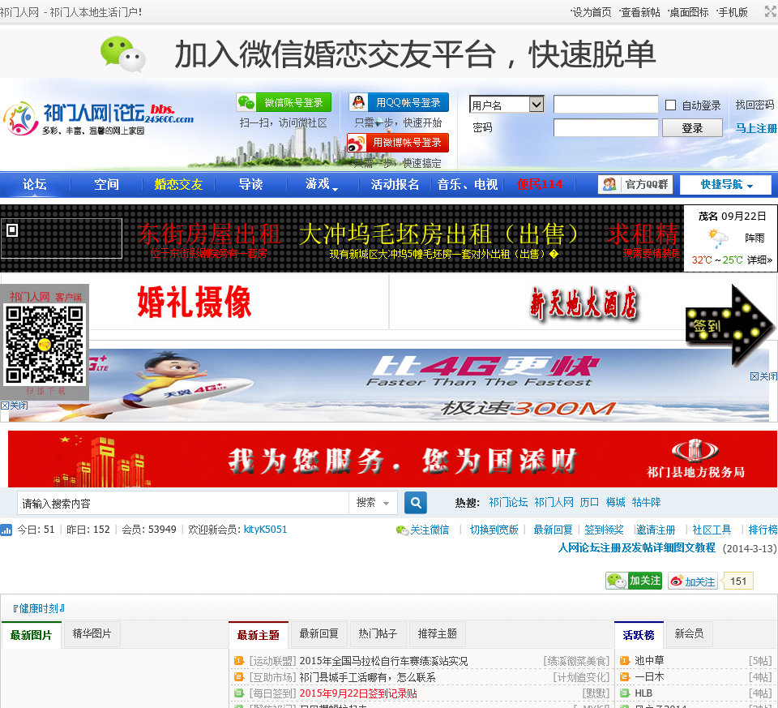This screenshot has height=708, width=778.
Task: Close the 签到 floating widget
Action: coord(763,376)
